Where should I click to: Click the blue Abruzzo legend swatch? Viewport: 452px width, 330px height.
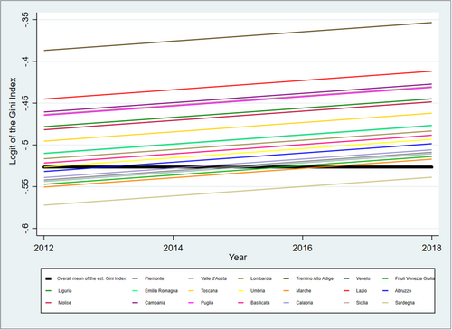pyautogui.click(x=385, y=291)
